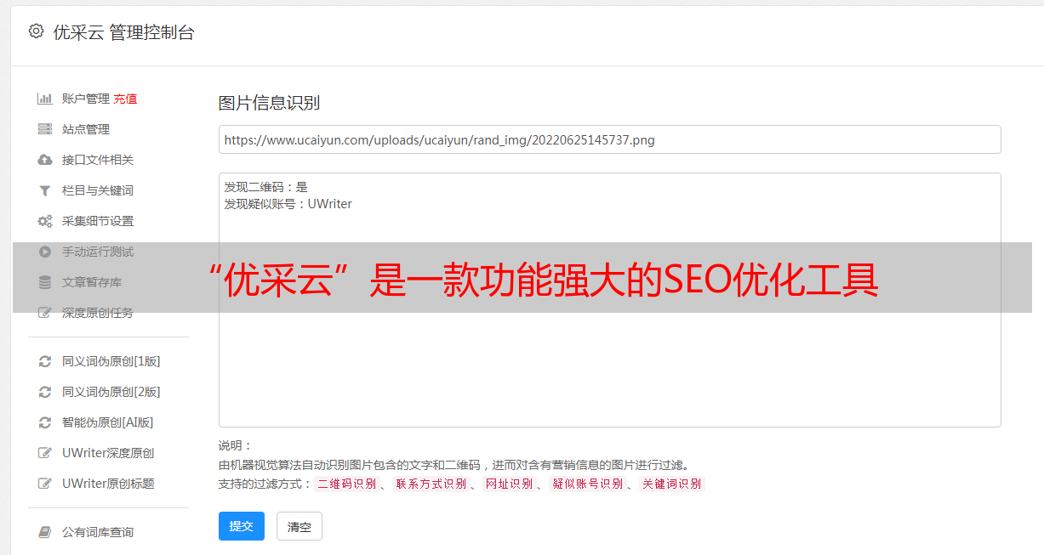Click the filter funnel icon next to 栏目与关键词
Screen dimensions: 1044x555
(x=45, y=190)
